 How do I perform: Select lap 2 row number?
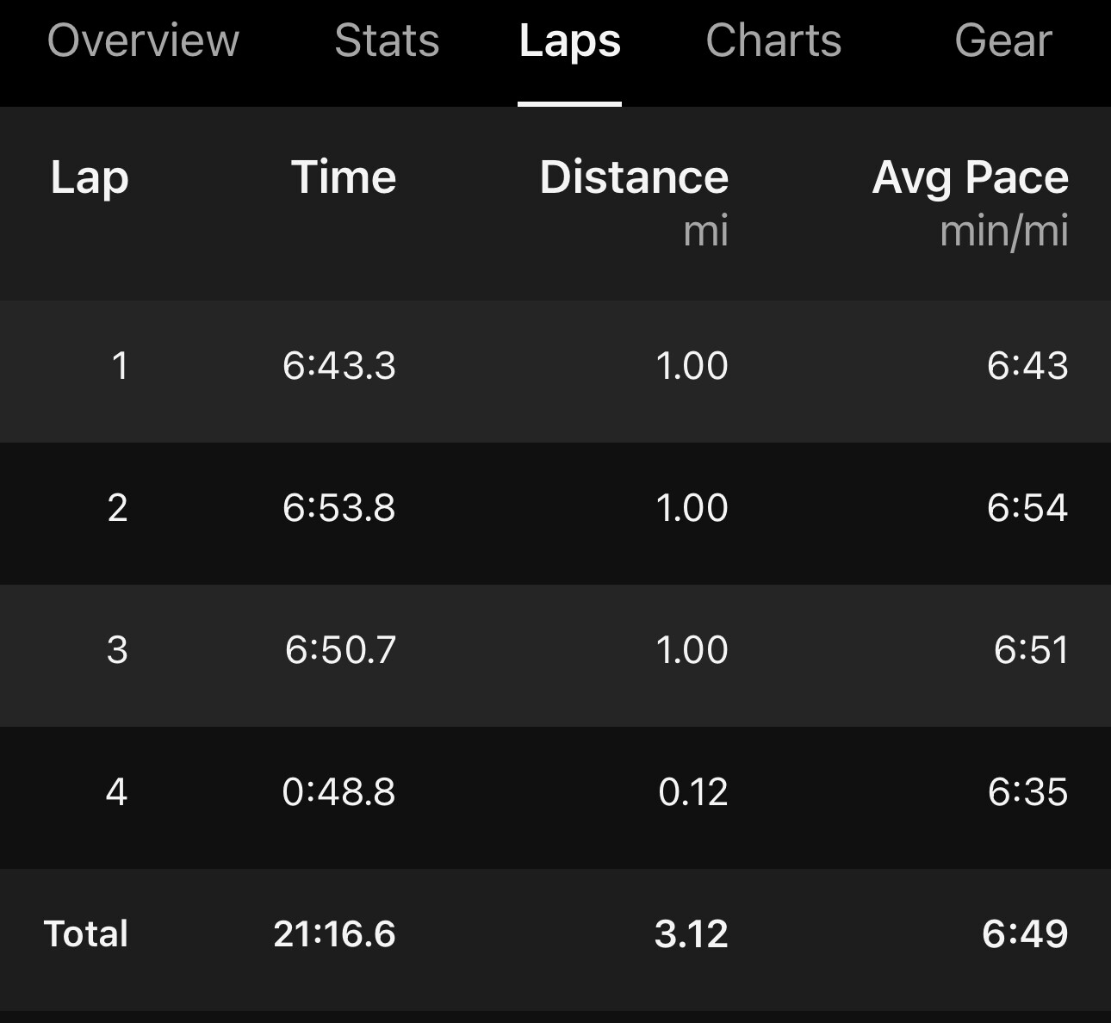click(x=118, y=508)
